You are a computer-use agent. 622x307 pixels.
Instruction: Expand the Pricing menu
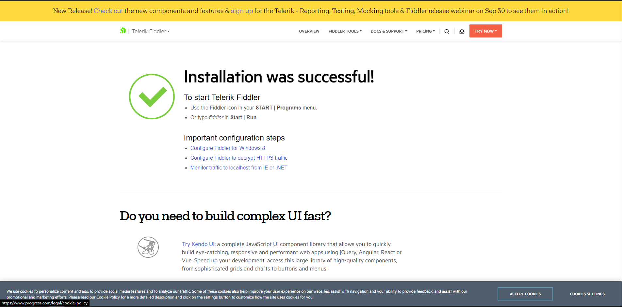[425, 31]
